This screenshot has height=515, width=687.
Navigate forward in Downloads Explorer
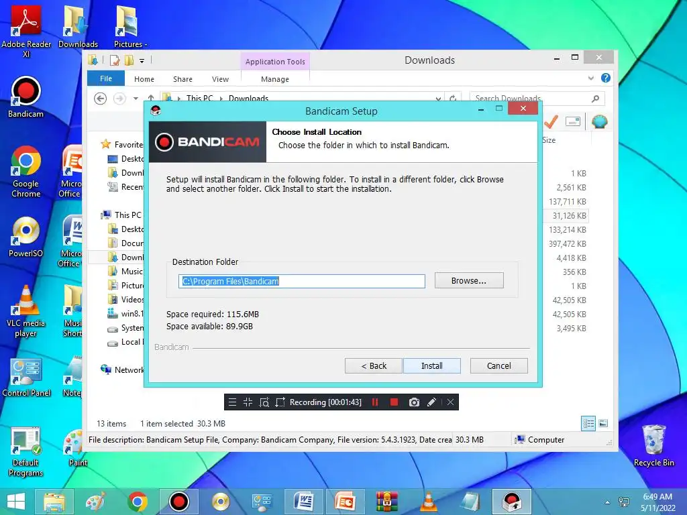tap(119, 99)
